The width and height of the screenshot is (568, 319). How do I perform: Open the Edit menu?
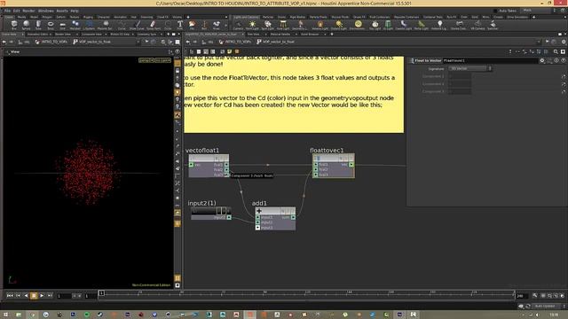(16, 11)
